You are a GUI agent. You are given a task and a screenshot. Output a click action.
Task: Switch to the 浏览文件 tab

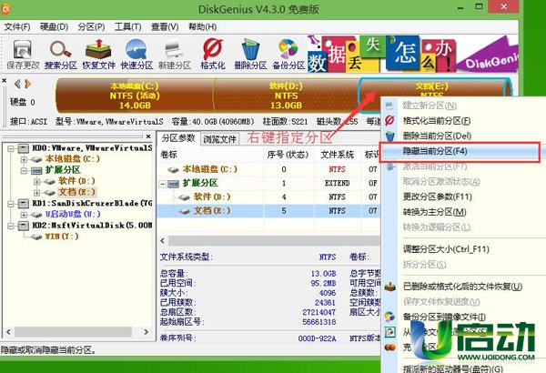pyautogui.click(x=219, y=139)
